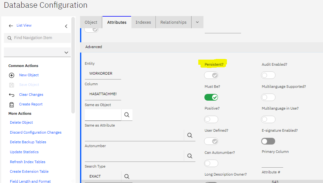Open lookup for the Same as Object field
323x183 pixels.
[127, 115]
